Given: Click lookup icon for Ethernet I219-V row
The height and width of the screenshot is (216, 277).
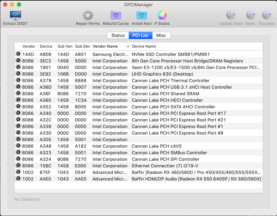Looking at the screenshot, I should 18,165.
